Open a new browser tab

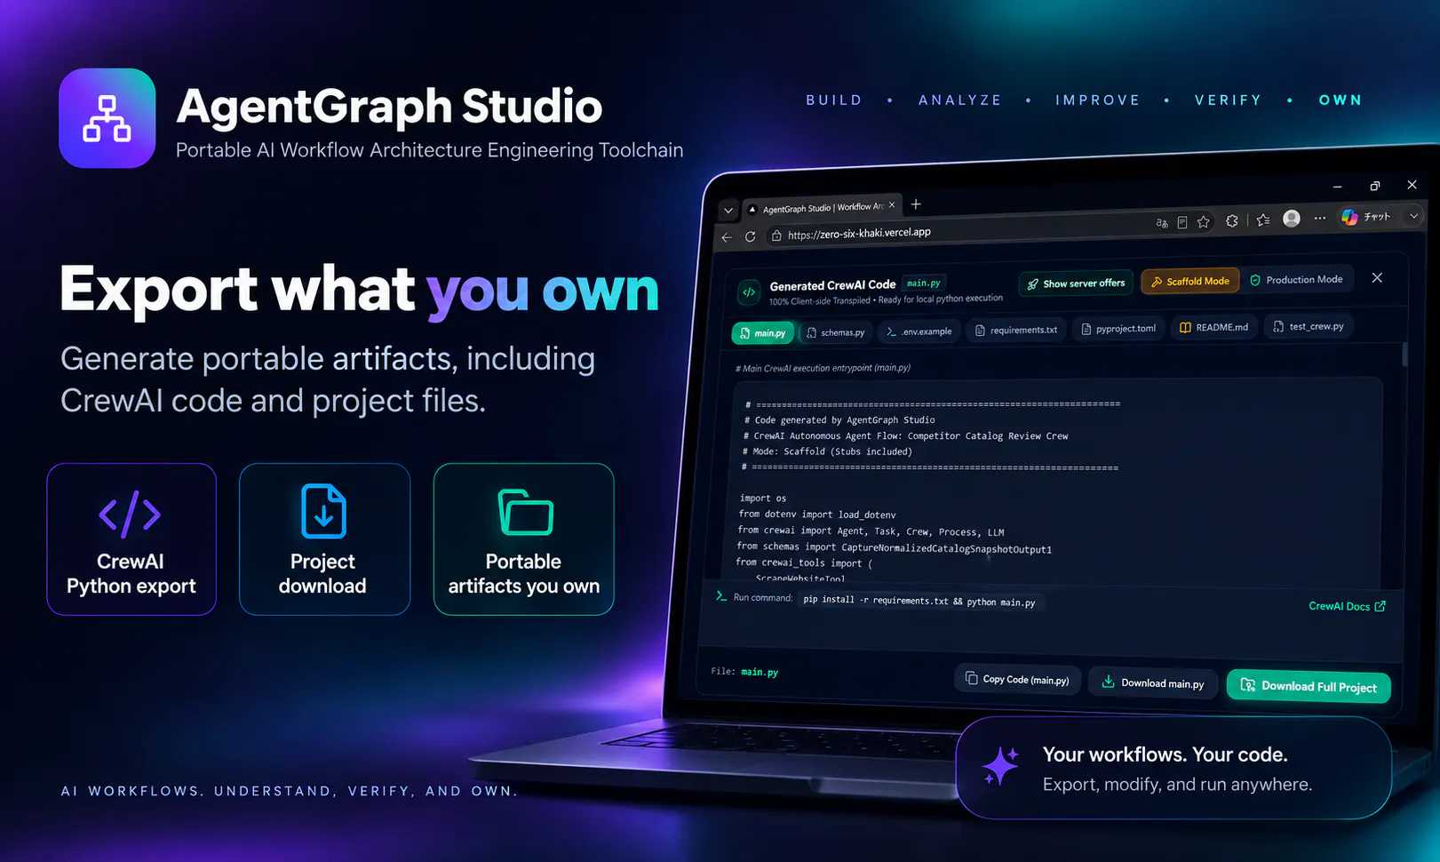[x=916, y=204]
